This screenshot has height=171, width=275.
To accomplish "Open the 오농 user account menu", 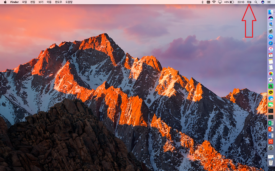I will (249, 2).
